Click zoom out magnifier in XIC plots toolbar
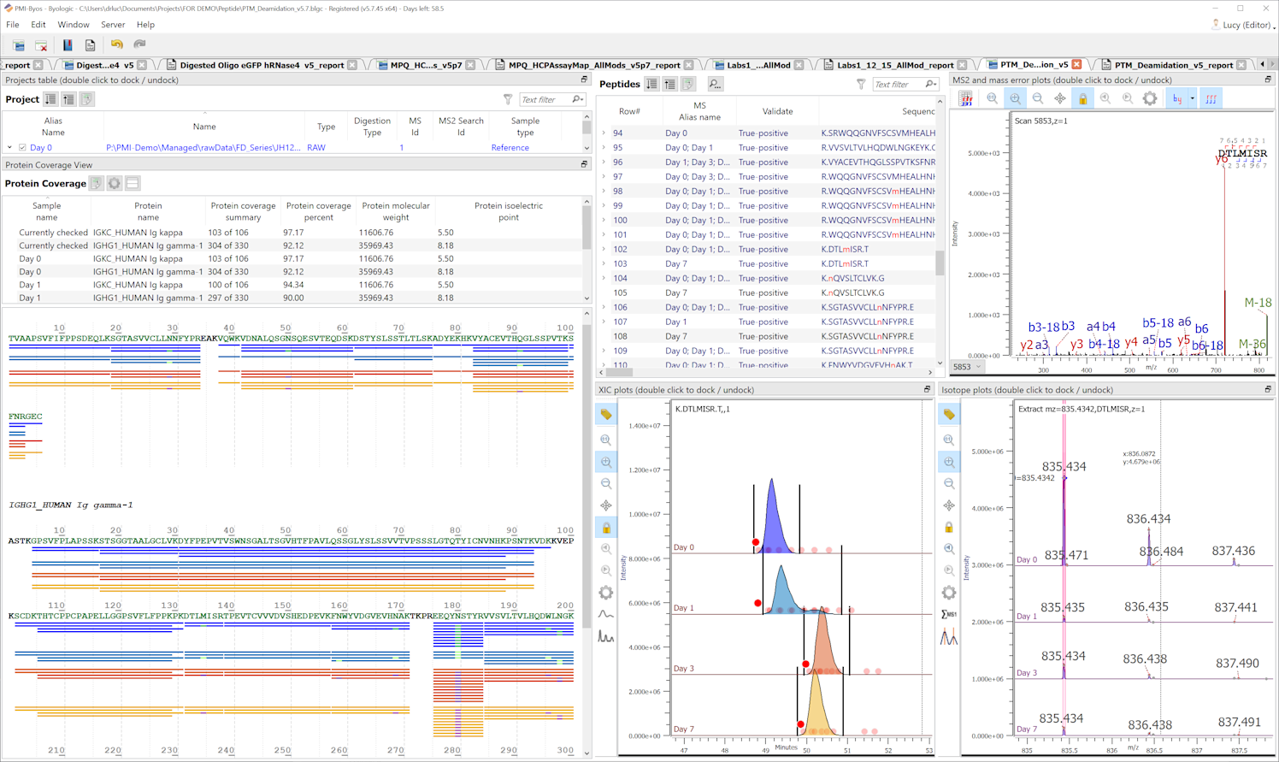The image size is (1279, 762). (x=606, y=484)
